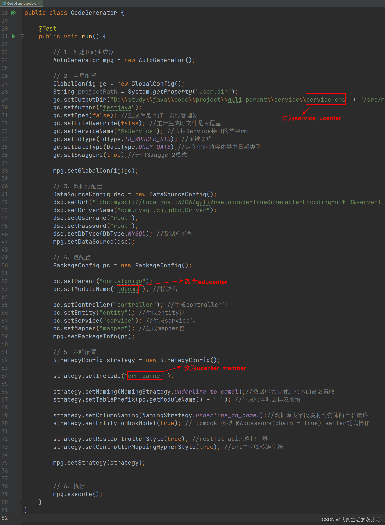Click mpg.setPackageInfo(pc) line

(94, 336)
